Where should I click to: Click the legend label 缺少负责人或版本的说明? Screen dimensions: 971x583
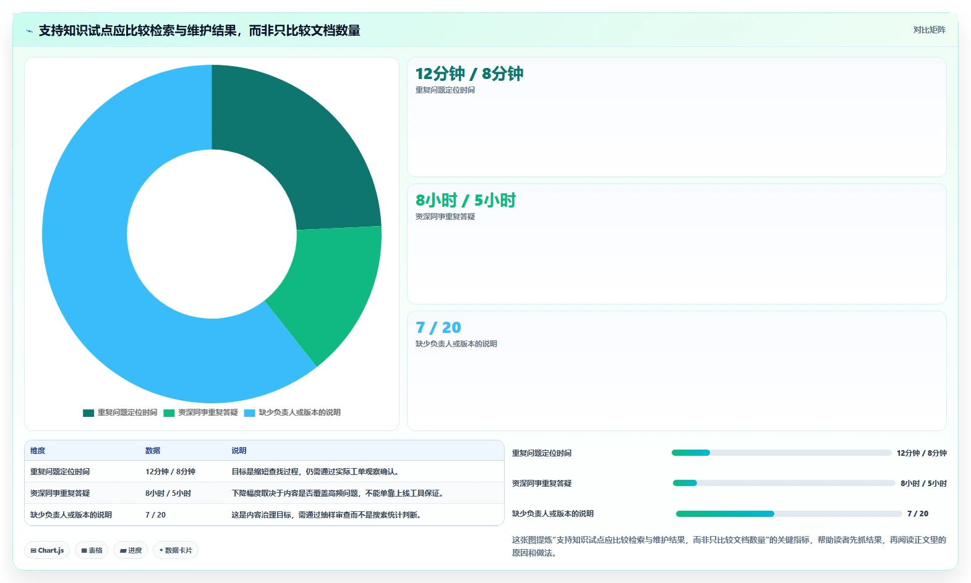tap(299, 413)
